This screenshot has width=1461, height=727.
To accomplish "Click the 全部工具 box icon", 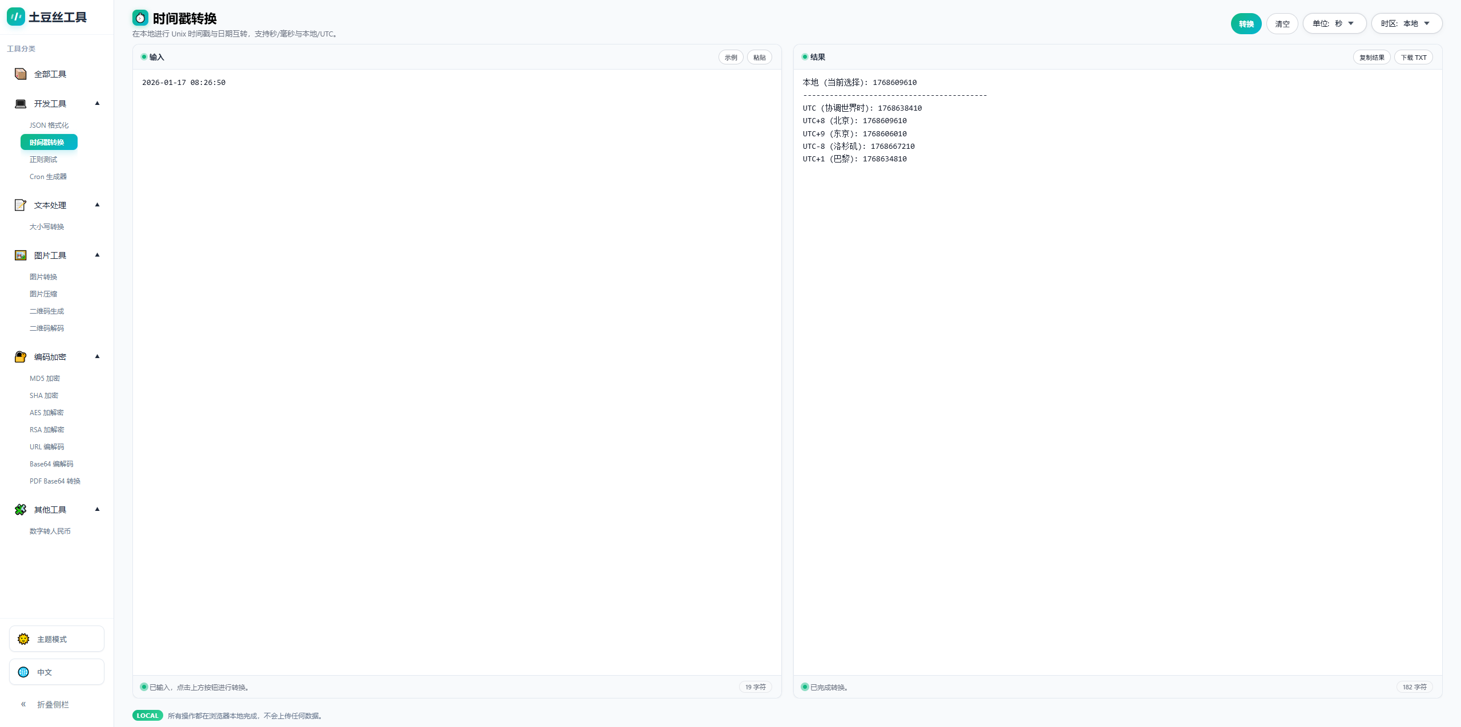I will [21, 74].
